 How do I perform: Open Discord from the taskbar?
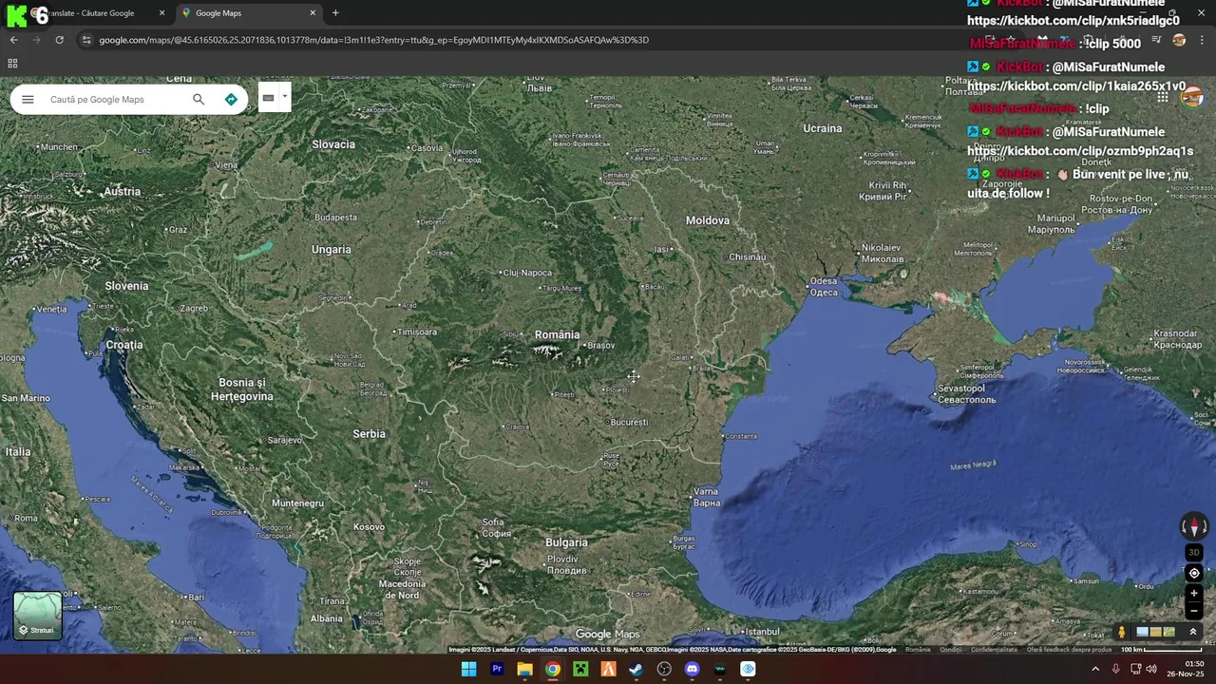coord(692,669)
